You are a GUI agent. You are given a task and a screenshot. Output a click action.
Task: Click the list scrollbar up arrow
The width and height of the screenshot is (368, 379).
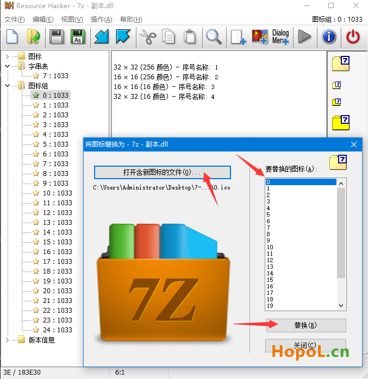point(341,184)
